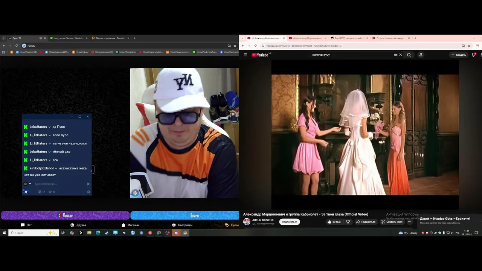Open the Магазин section in the bottom menu
Screen dimensions: 482x271
[130, 225]
